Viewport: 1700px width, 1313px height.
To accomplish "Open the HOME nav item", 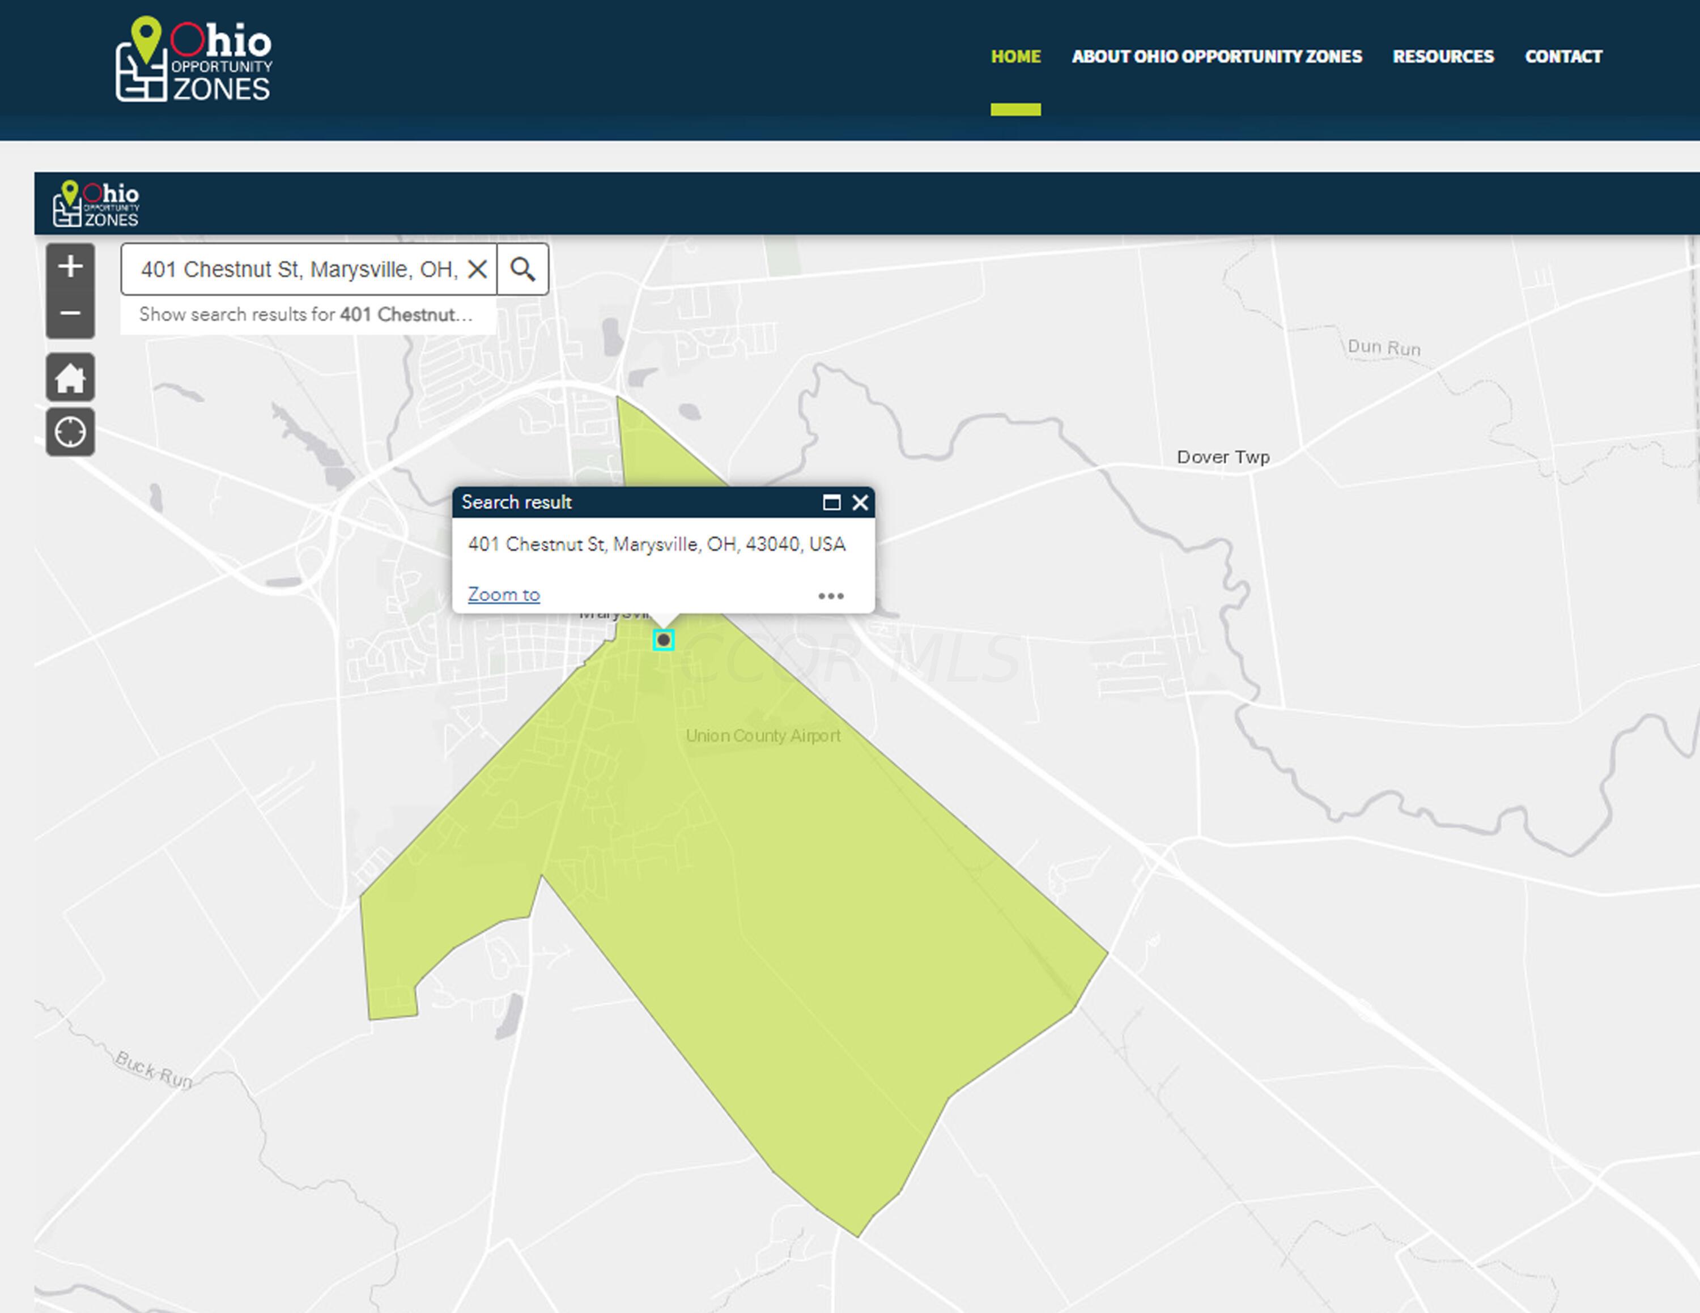I will click(1016, 57).
